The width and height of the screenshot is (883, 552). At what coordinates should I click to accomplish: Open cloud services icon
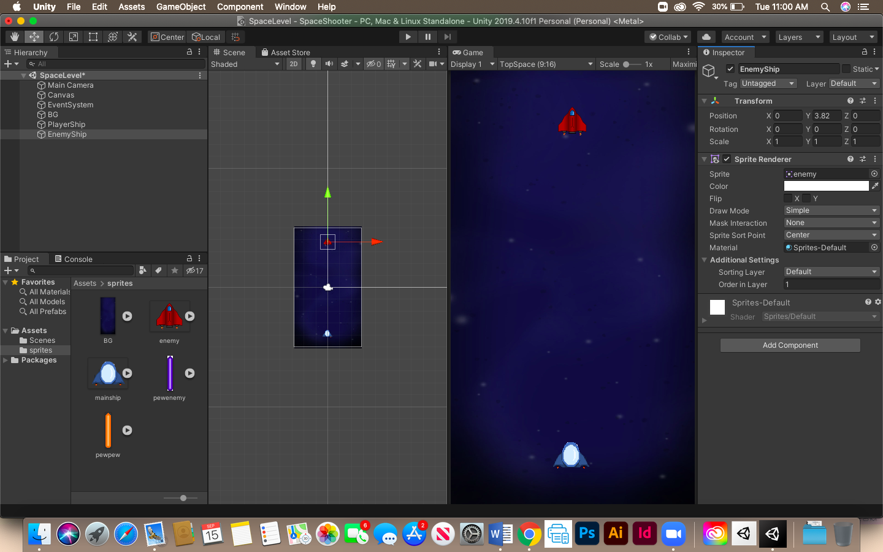pyautogui.click(x=706, y=37)
